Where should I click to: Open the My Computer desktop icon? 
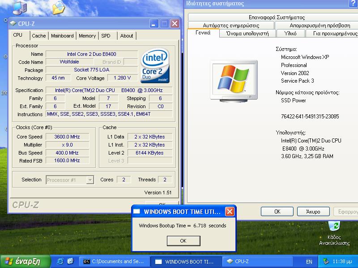(19, 8)
